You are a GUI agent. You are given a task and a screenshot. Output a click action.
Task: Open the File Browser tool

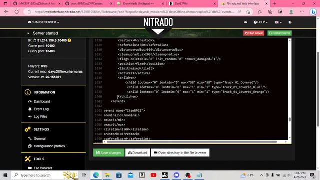tap(43, 168)
